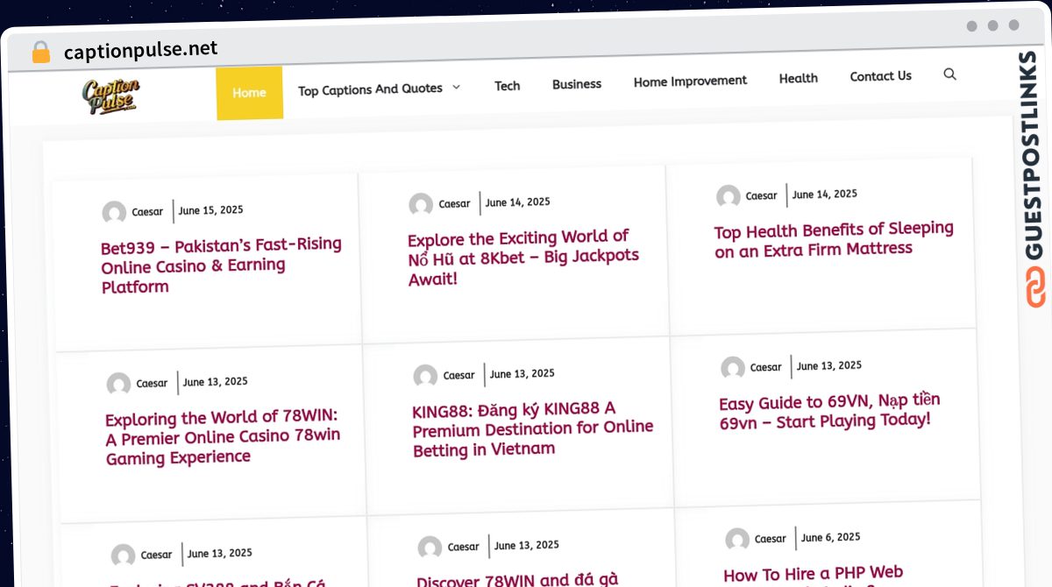
Task: Click the captionpulse.net address bar
Action: click(140, 51)
